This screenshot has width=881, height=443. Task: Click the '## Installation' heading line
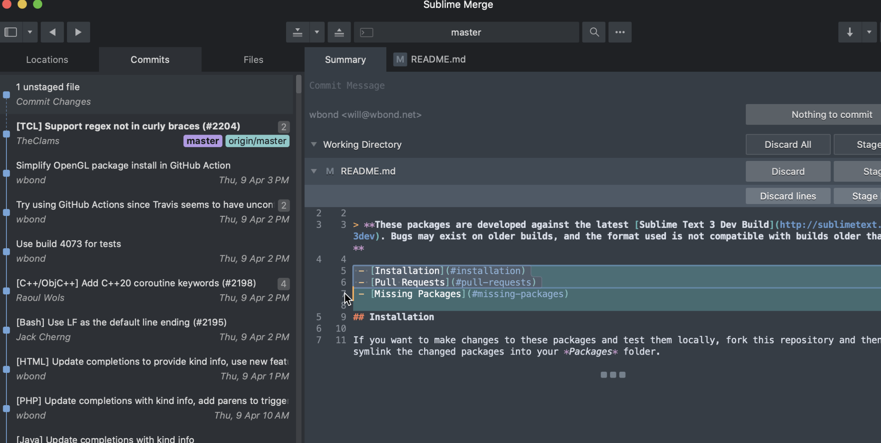click(x=393, y=317)
